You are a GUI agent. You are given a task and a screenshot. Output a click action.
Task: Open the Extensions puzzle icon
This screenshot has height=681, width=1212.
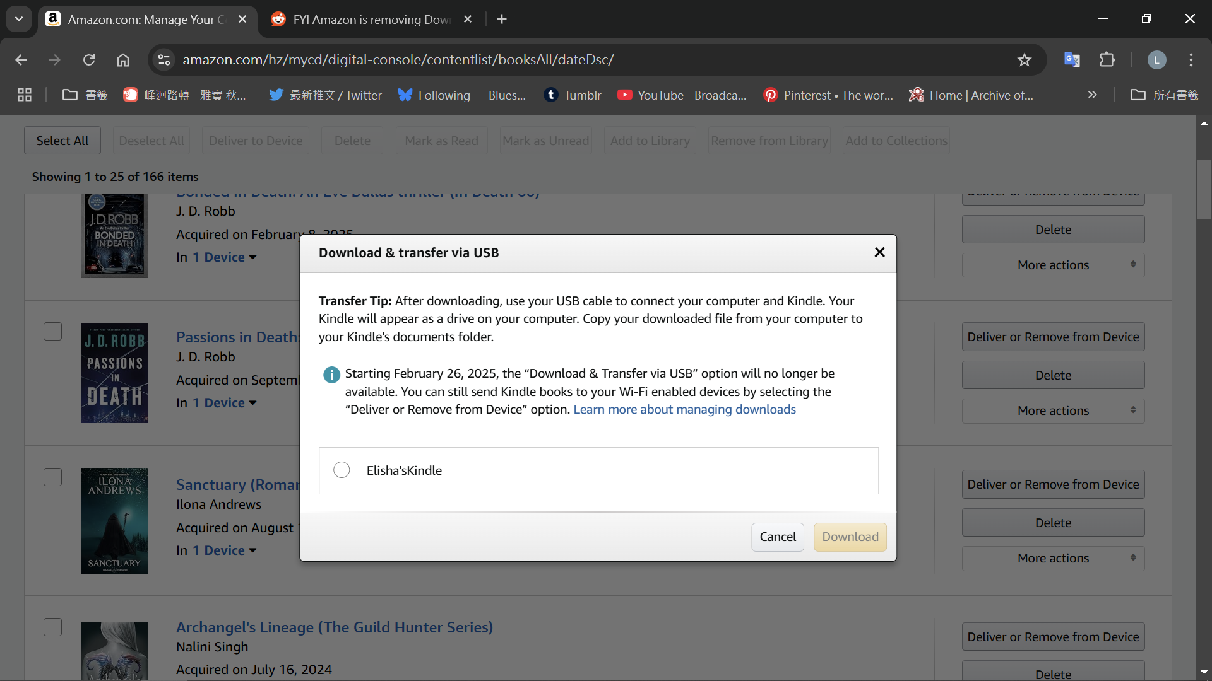click(x=1107, y=60)
